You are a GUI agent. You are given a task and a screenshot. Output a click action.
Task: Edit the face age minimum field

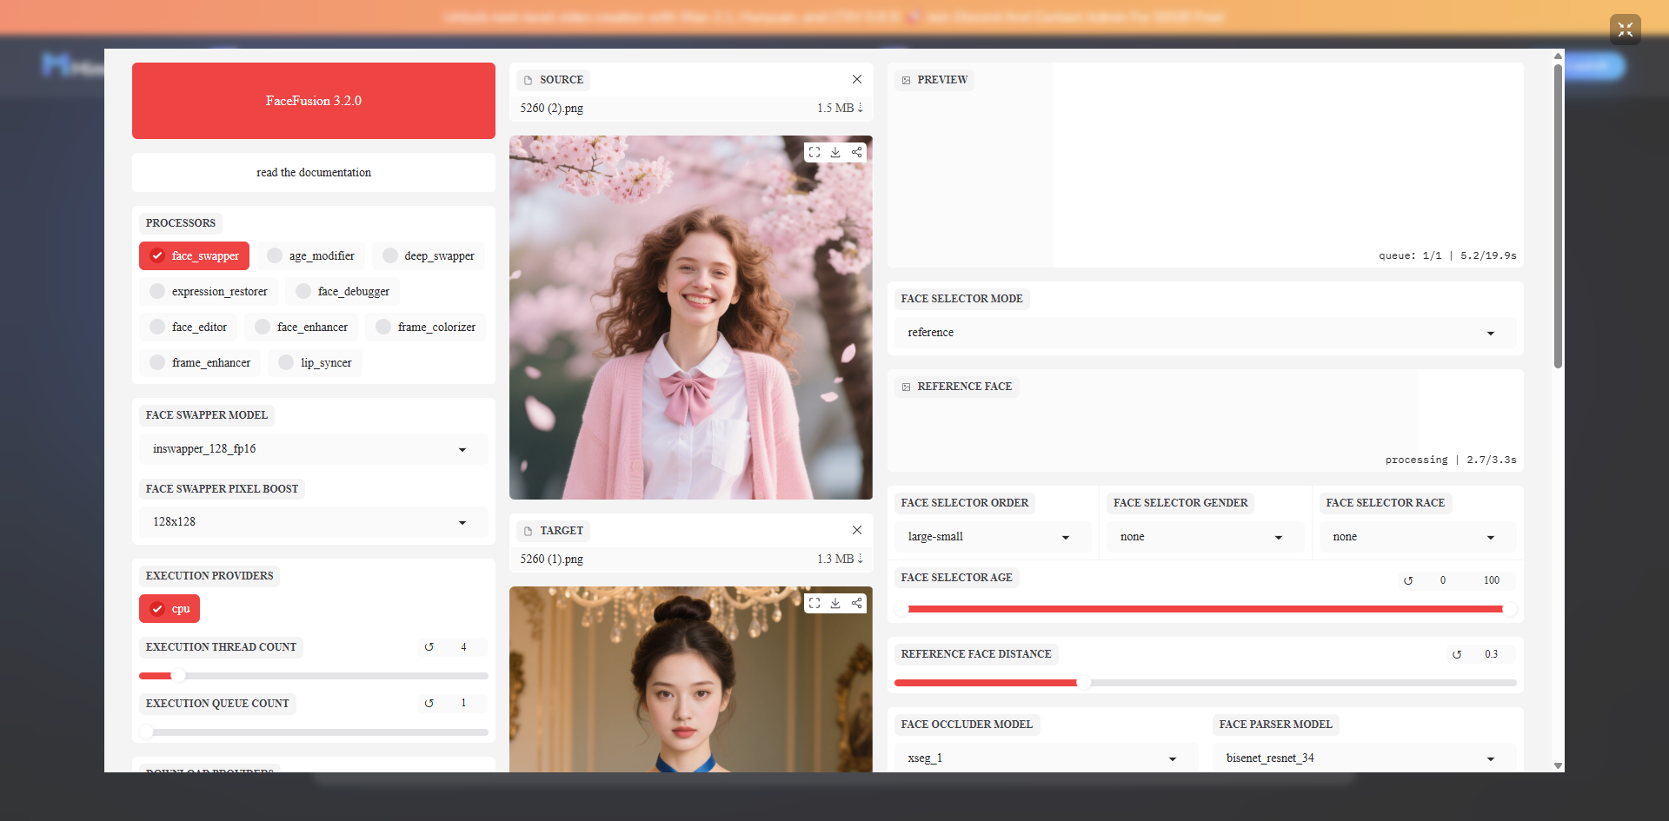1443,580
